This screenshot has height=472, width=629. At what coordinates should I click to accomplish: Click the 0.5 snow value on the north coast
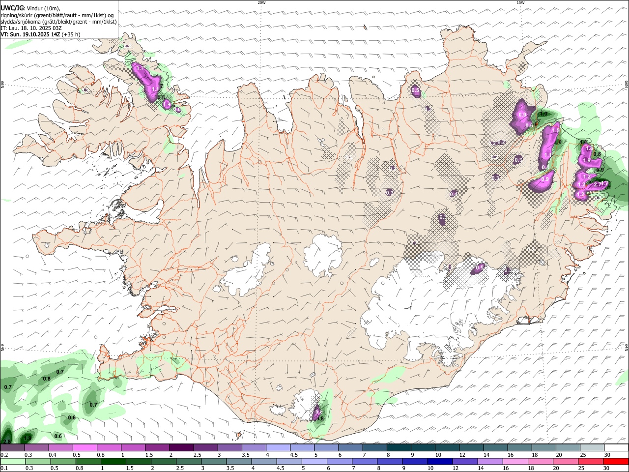click(x=415, y=90)
